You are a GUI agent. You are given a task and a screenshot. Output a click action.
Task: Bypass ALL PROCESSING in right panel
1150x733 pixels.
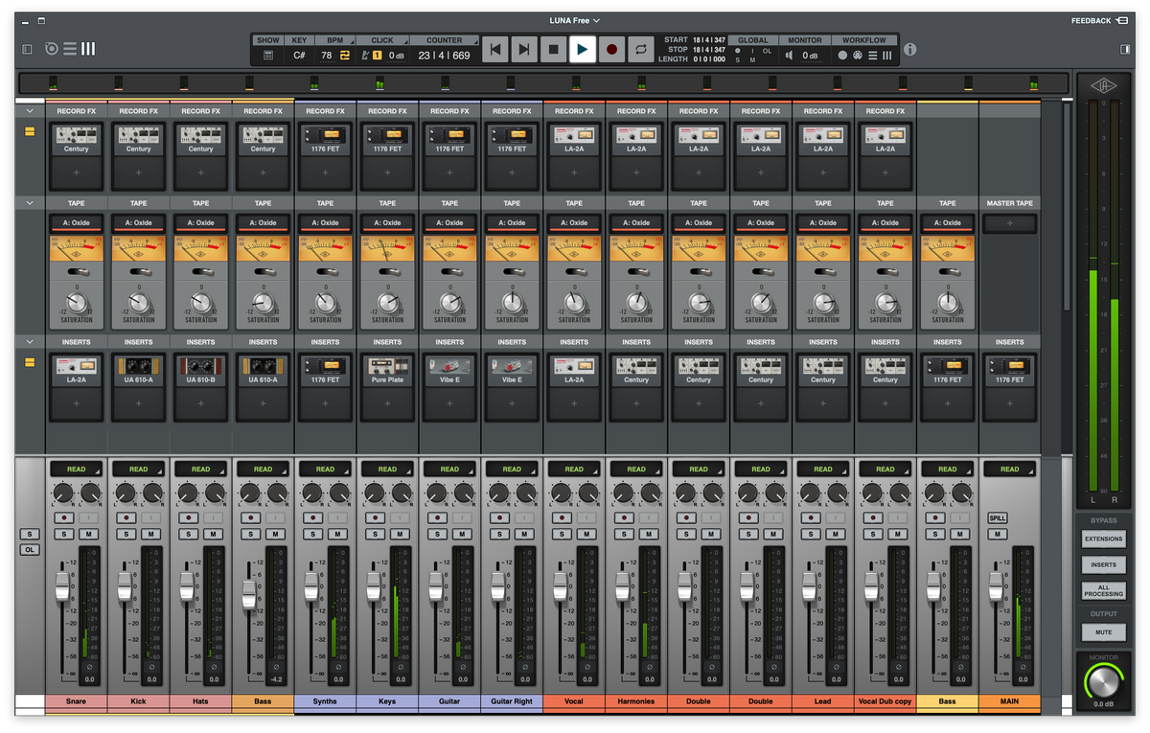(x=1103, y=590)
